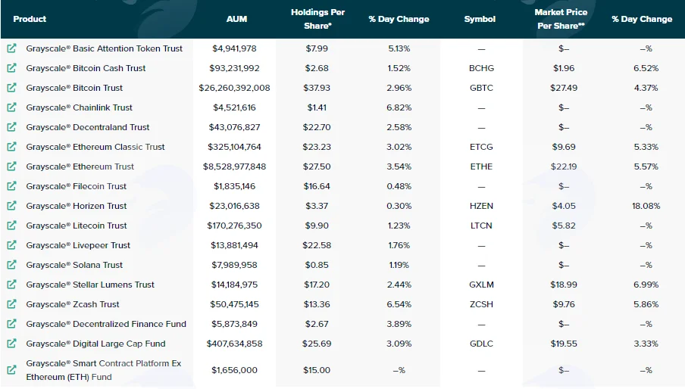Click the Symbol column header
The image size is (685, 389).
click(x=480, y=19)
